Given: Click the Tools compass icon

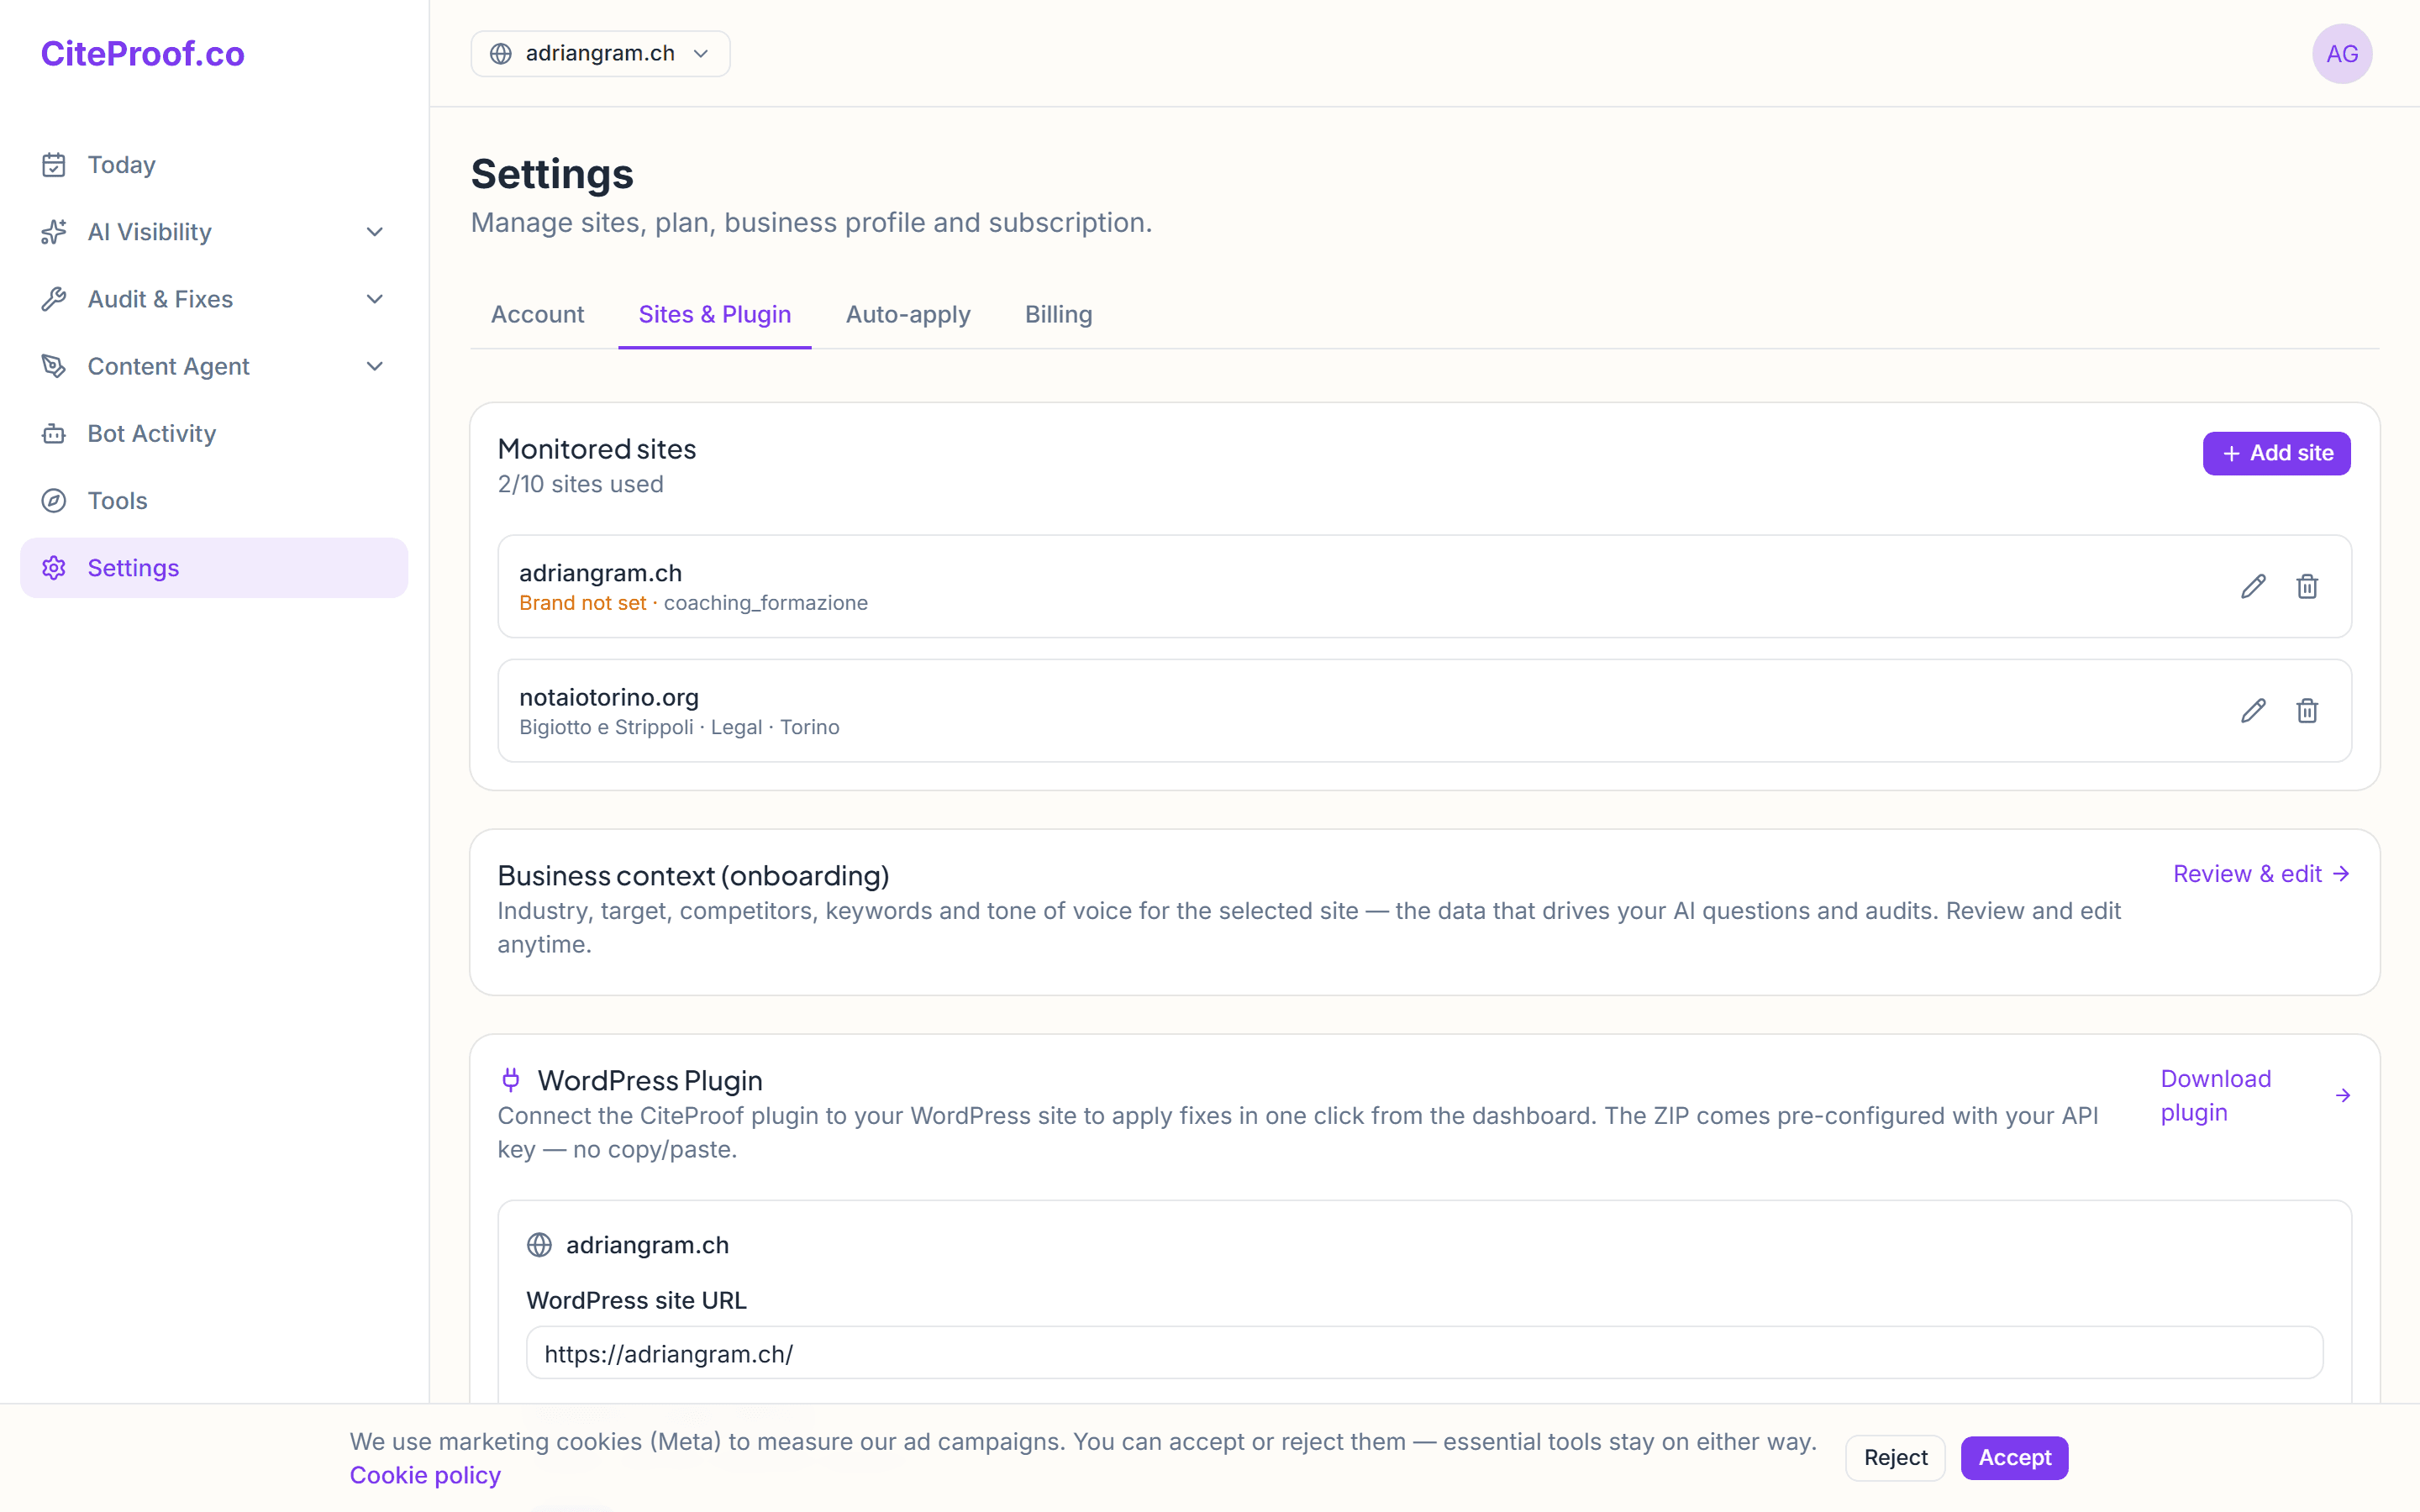Looking at the screenshot, I should click(54, 500).
